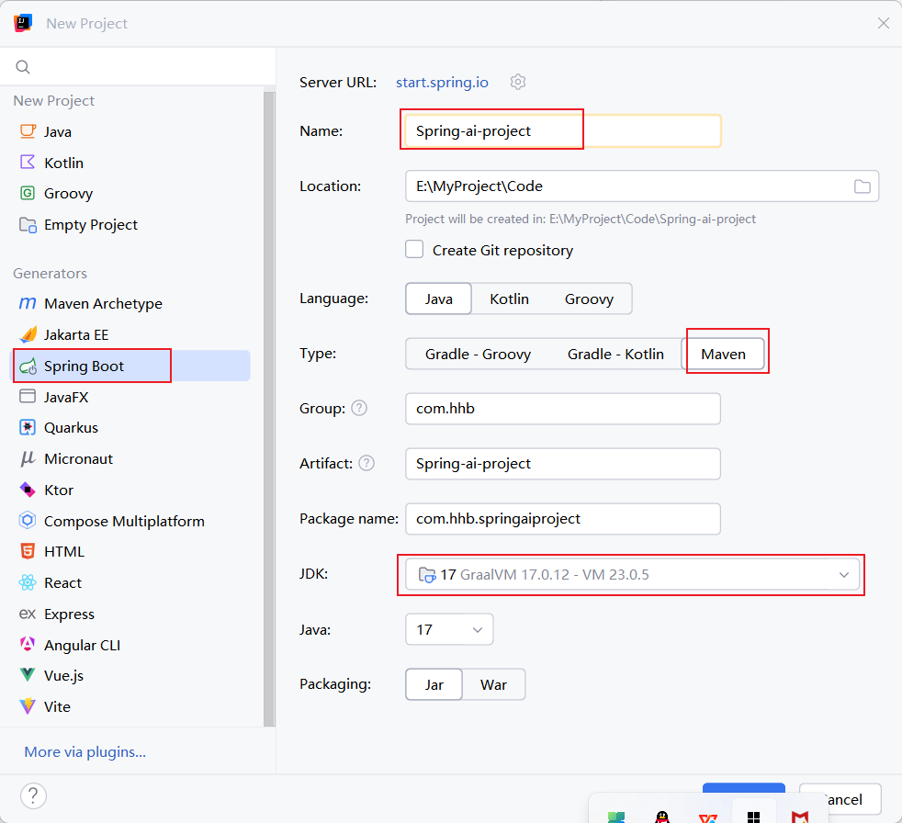The width and height of the screenshot is (902, 823).
Task: Click the Artifact input field
Action: (x=562, y=464)
